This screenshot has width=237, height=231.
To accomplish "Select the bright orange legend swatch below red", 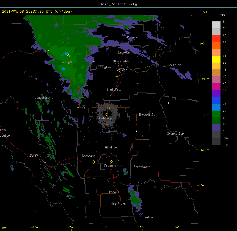I will coord(216,45).
